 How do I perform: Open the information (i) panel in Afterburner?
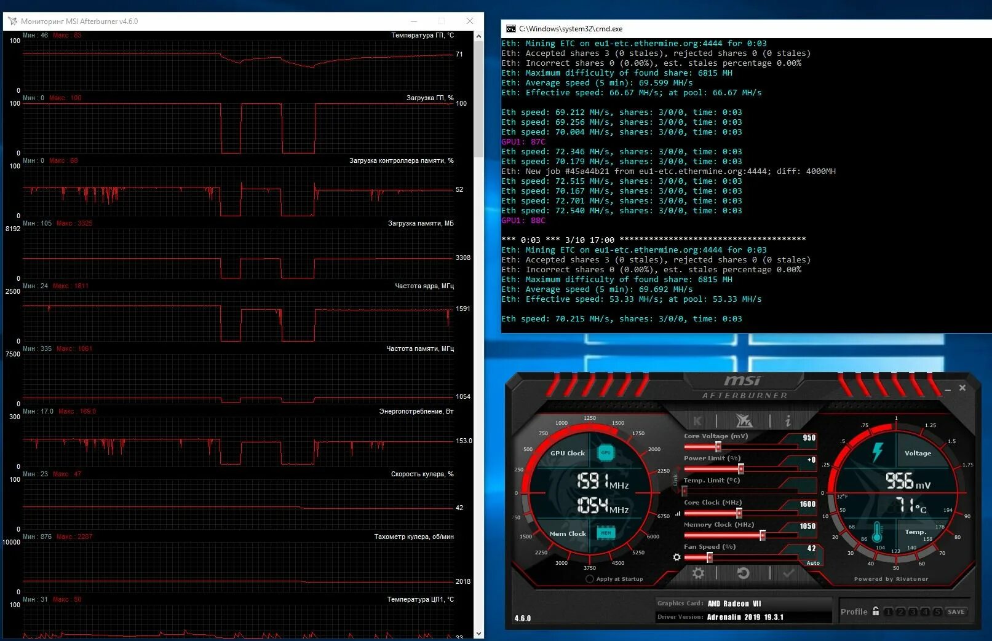click(x=788, y=421)
